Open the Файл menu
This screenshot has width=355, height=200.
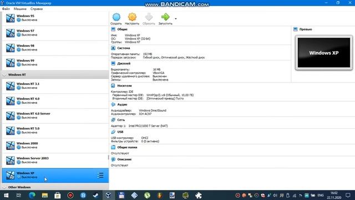pos(6,9)
